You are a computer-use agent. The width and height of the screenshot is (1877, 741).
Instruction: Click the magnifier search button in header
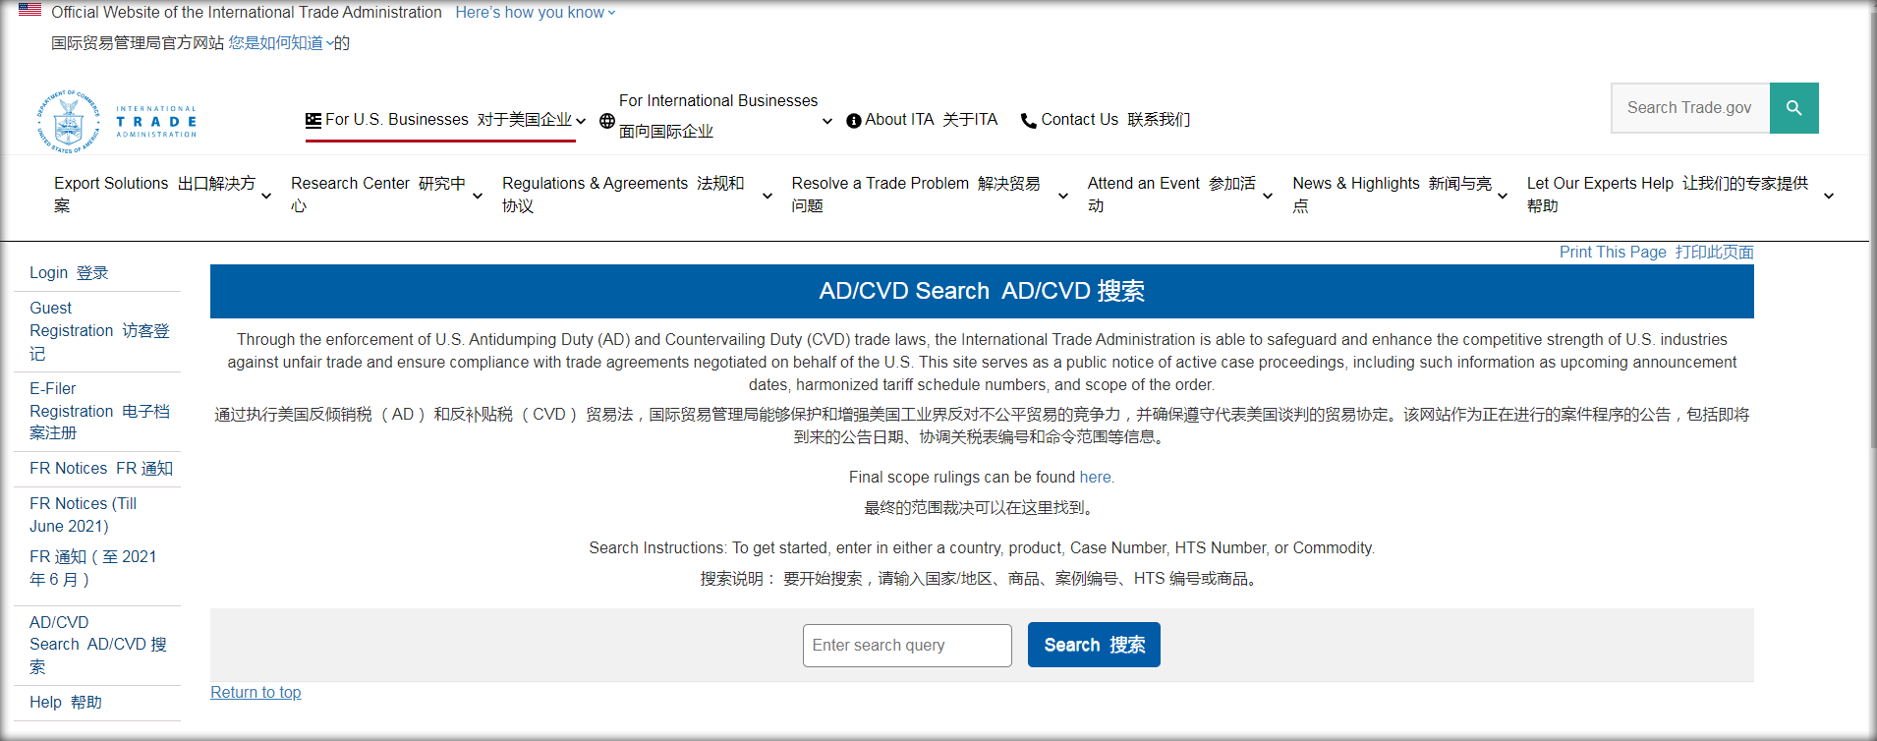point(1793,108)
